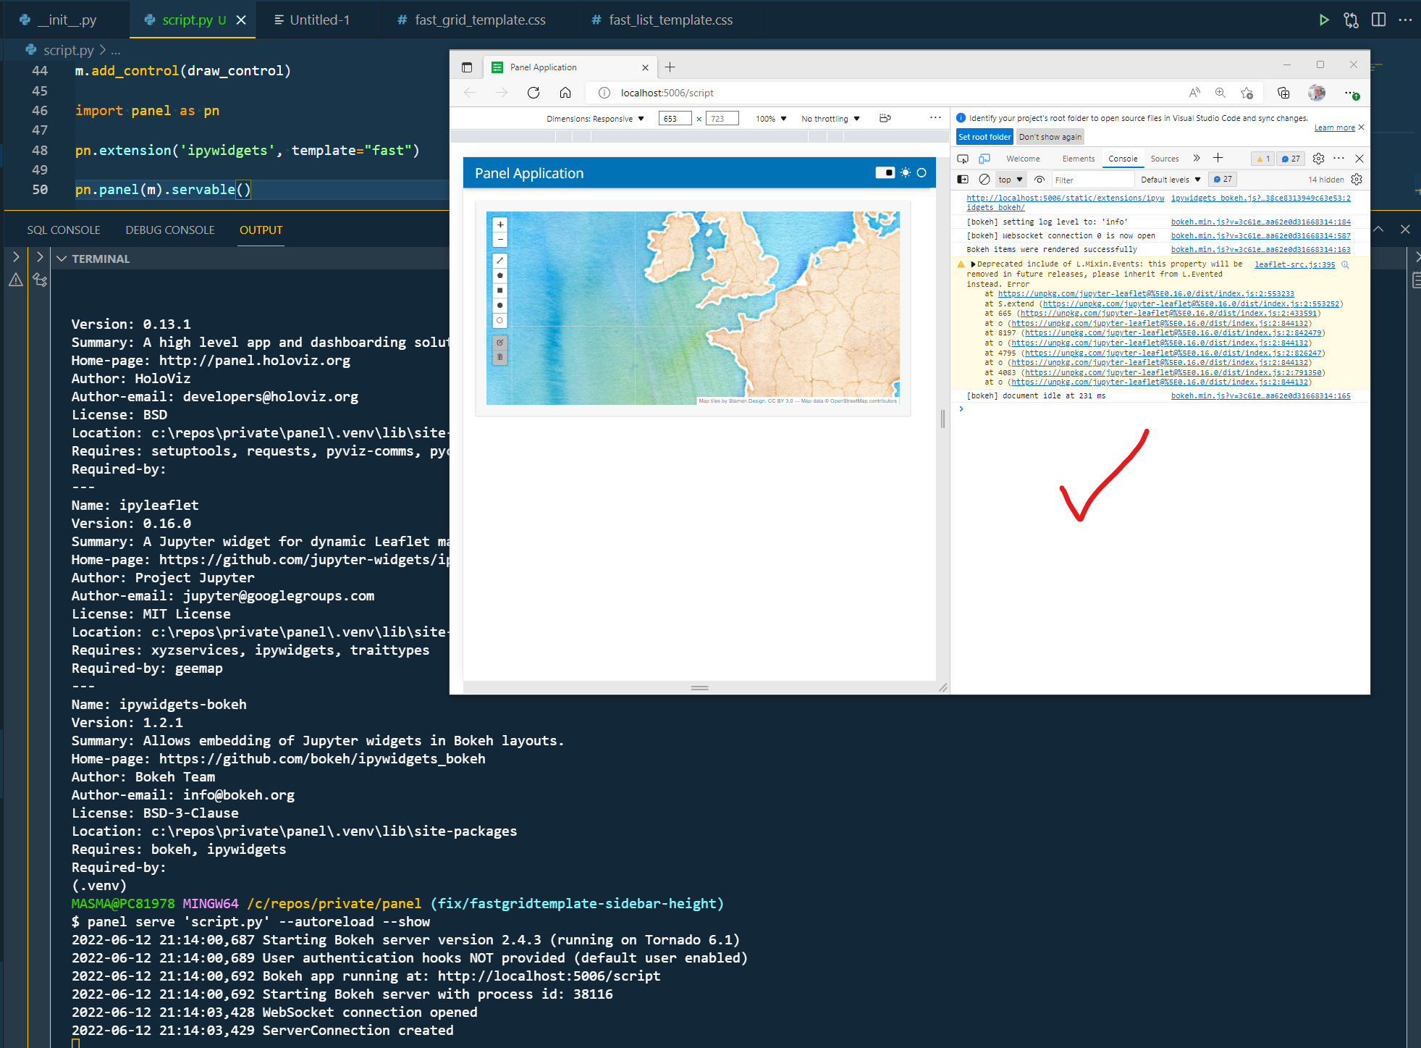Click the eye icon to add live expression

1040,179
